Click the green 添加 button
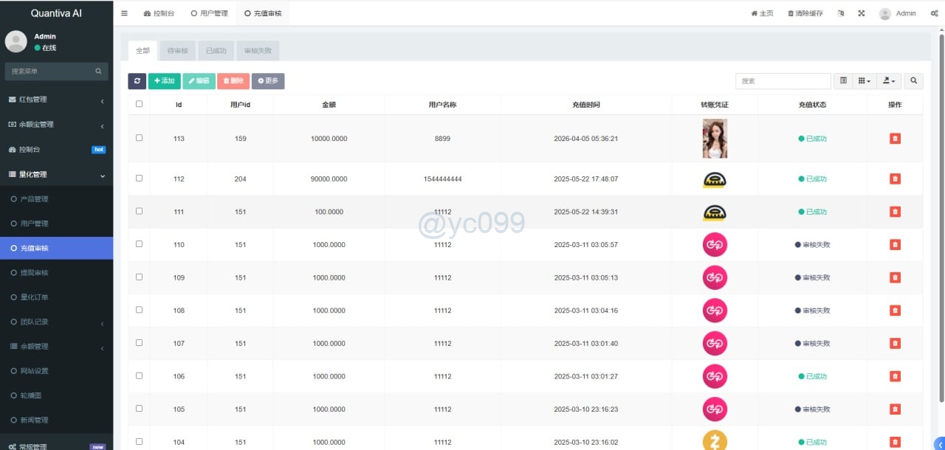945x450 pixels. [164, 81]
